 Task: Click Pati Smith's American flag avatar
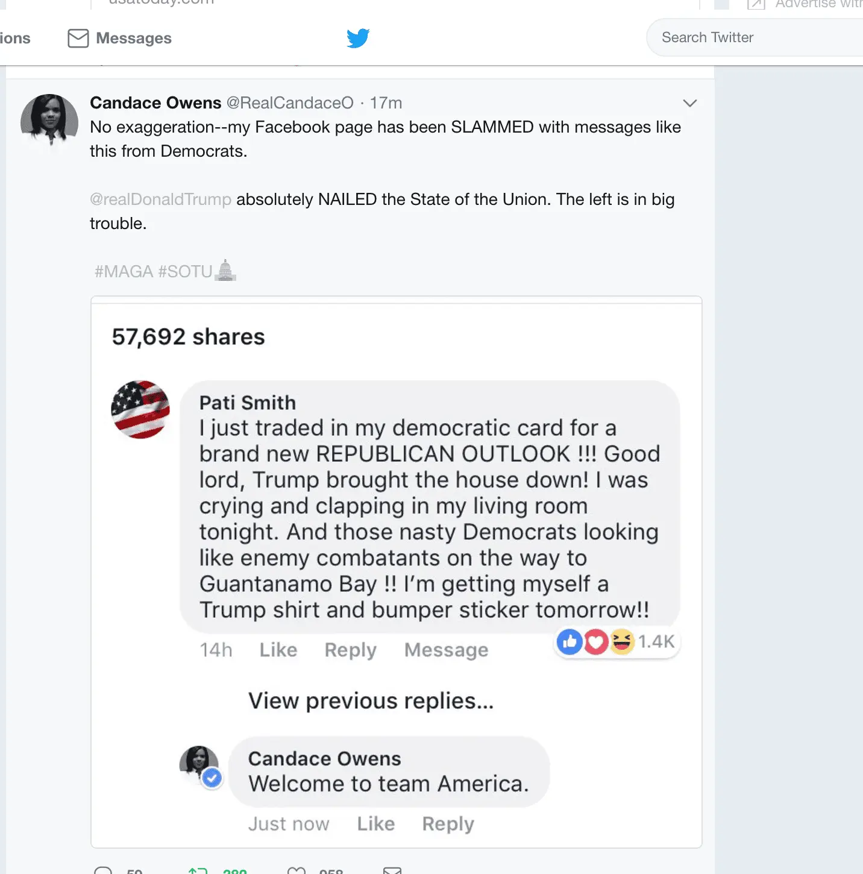(x=140, y=410)
